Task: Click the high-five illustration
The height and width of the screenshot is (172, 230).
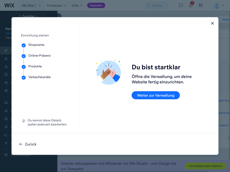Action: (109, 72)
